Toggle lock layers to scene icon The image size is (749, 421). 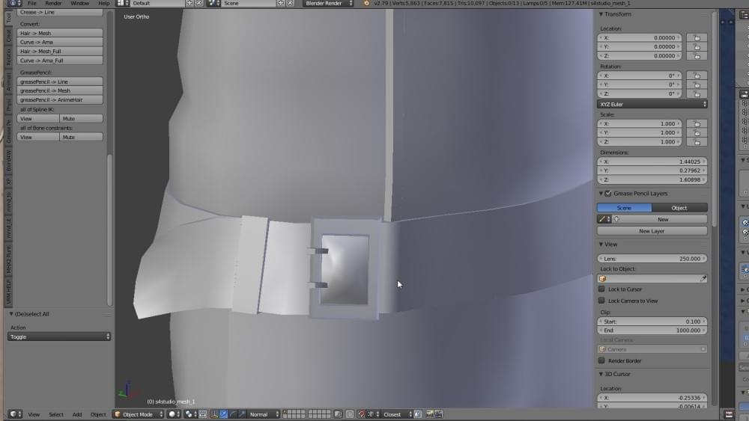339,414
